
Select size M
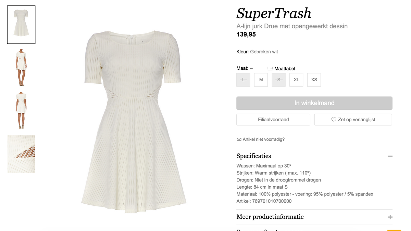[261, 80]
